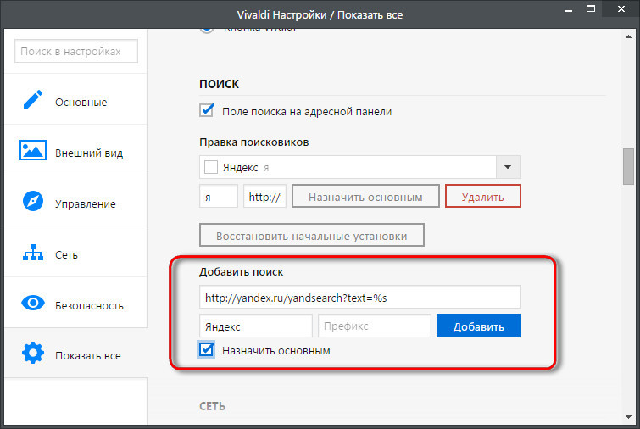Minimize the Vivaldi settings window
The height and width of the screenshot is (429, 640).
pyautogui.click(x=569, y=10)
